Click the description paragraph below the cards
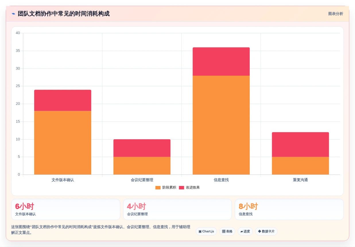This screenshot has width=355, height=247. 101,230
